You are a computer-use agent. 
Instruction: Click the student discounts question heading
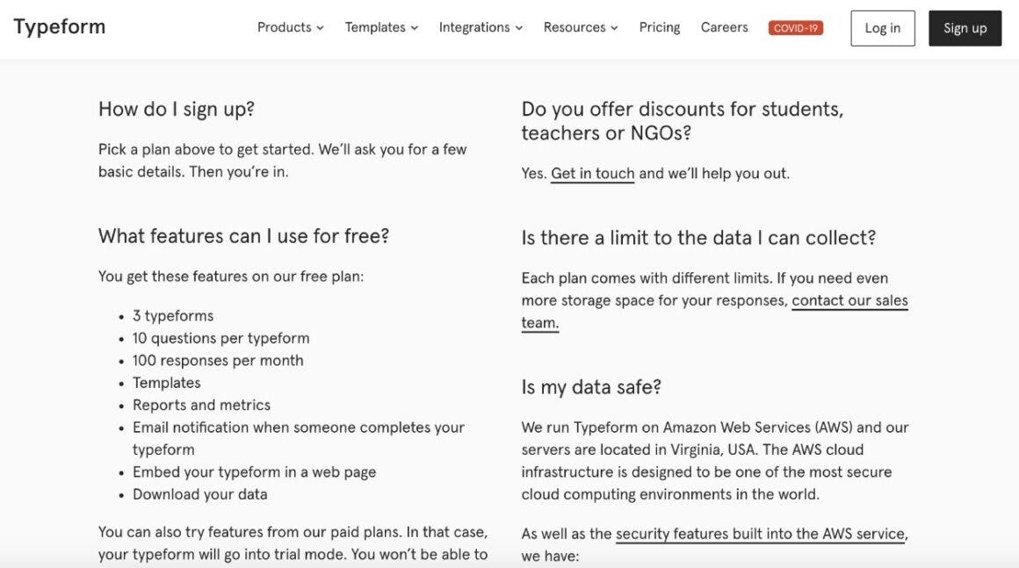tap(682, 121)
